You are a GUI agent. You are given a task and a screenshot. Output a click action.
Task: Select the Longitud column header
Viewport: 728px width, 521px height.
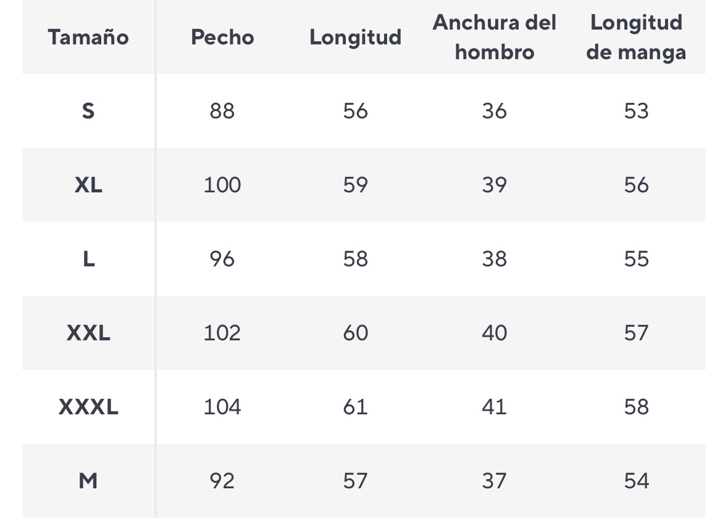355,38
